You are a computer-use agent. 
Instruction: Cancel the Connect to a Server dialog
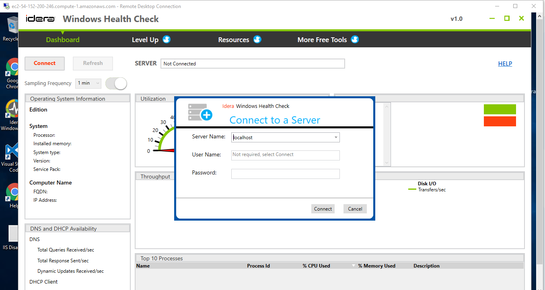(355, 209)
